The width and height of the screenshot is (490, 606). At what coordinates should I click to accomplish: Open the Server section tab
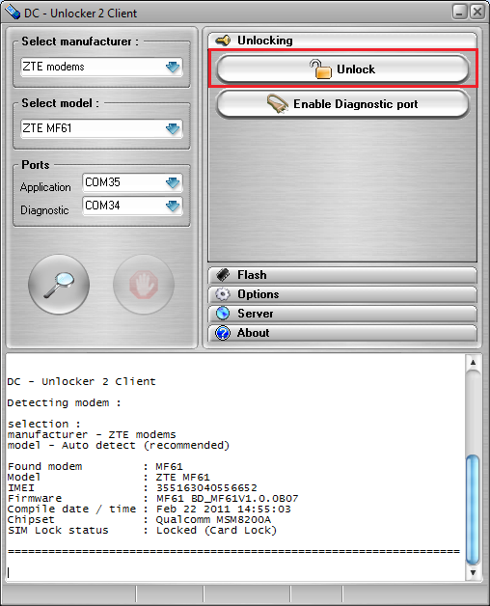pyautogui.click(x=342, y=314)
